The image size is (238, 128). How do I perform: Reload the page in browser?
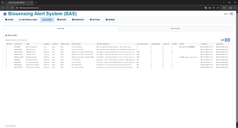(x=12, y=8)
